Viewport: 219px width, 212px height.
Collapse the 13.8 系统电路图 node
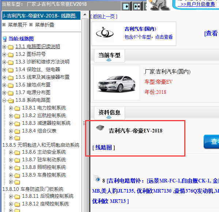point(4,100)
